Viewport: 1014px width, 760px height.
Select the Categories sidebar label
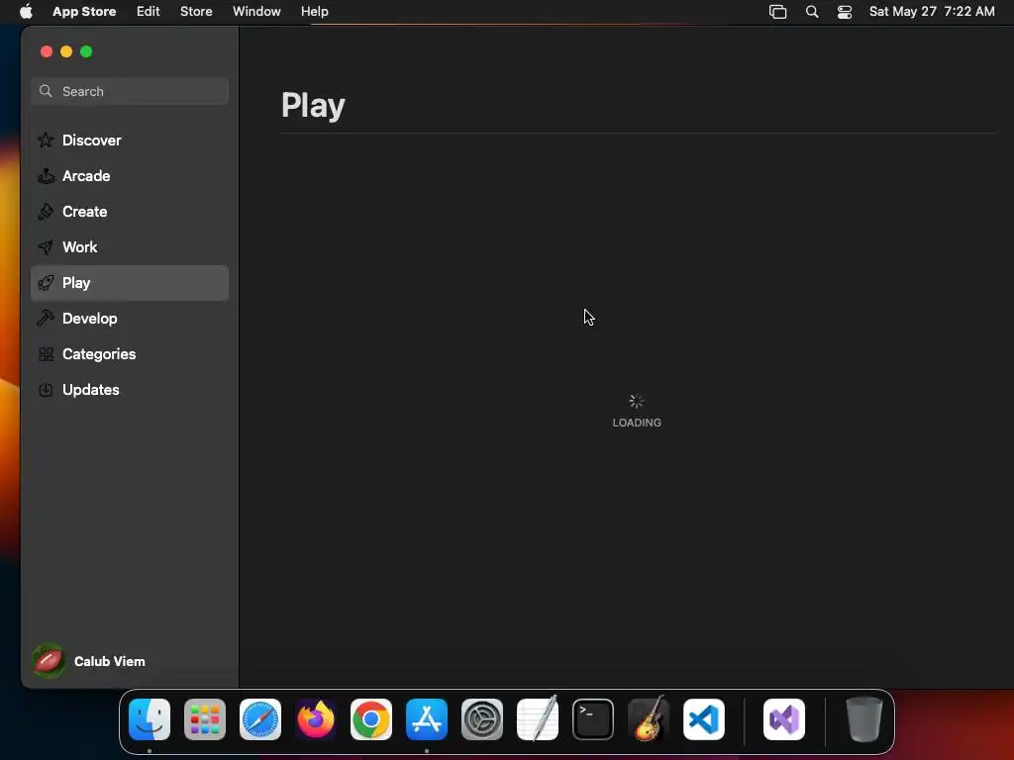point(99,354)
